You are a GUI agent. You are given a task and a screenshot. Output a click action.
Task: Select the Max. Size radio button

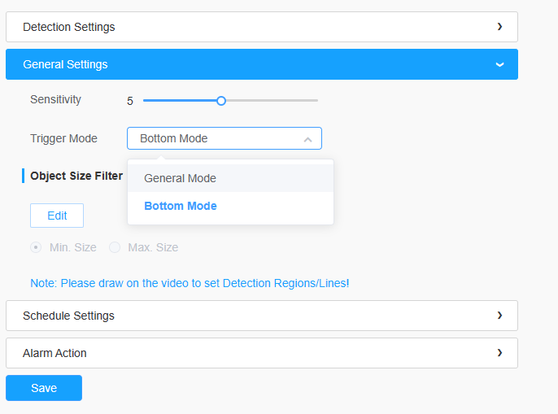tap(115, 247)
